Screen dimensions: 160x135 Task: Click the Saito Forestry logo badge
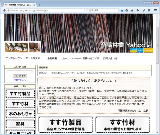click(142, 50)
